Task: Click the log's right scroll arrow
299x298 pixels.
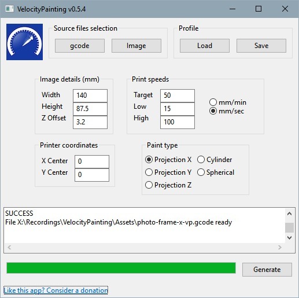Action: (x=280, y=247)
